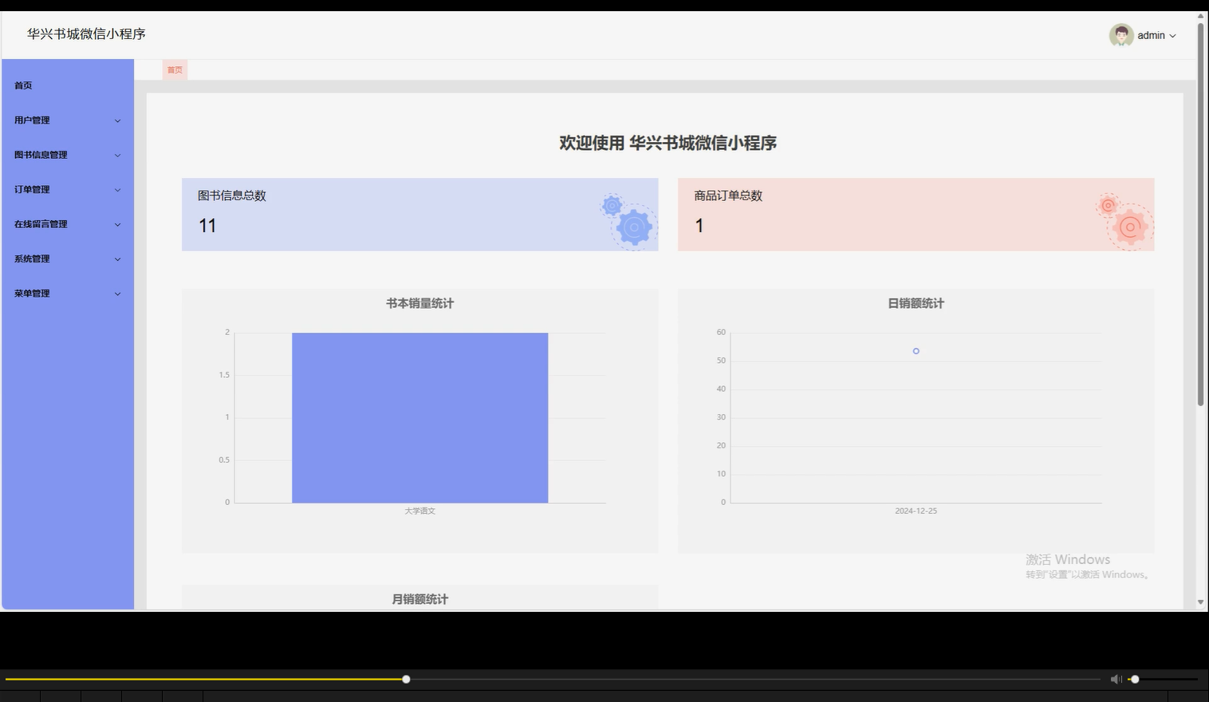
Task: Click the chevron beside 系统管理
Action: click(x=117, y=259)
